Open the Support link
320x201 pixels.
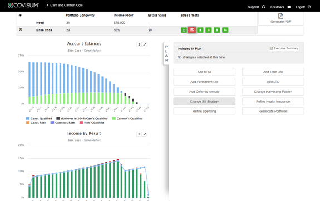(x=253, y=7)
